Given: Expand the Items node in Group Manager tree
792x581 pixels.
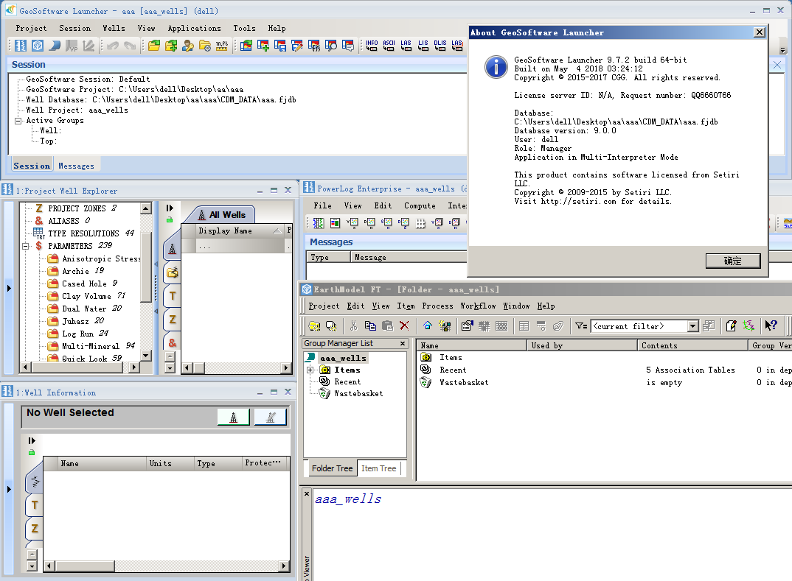Looking at the screenshot, I should pyautogui.click(x=310, y=370).
